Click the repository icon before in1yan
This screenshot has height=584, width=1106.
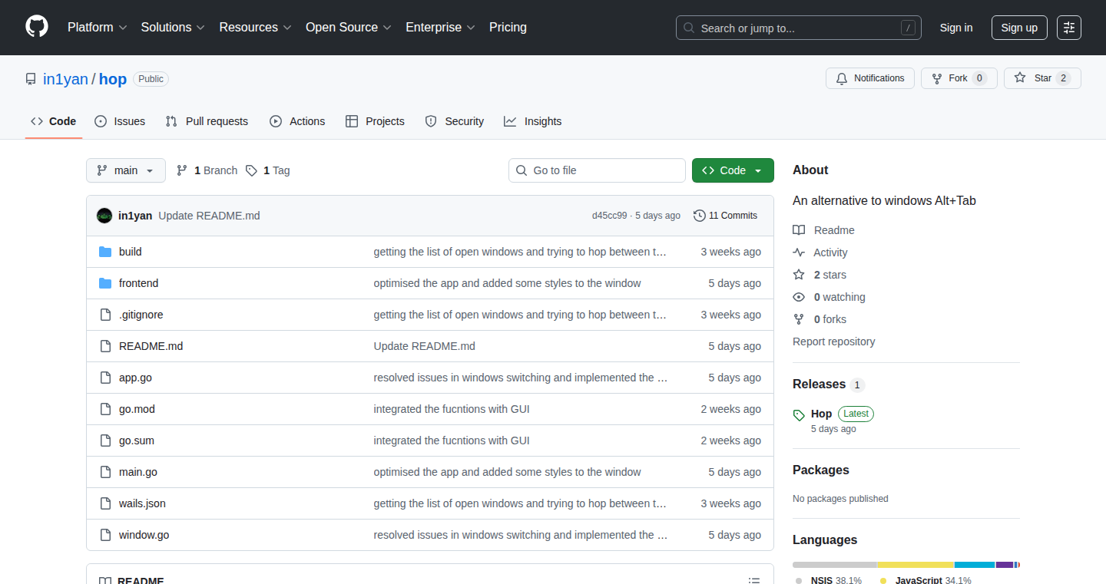[x=31, y=79]
